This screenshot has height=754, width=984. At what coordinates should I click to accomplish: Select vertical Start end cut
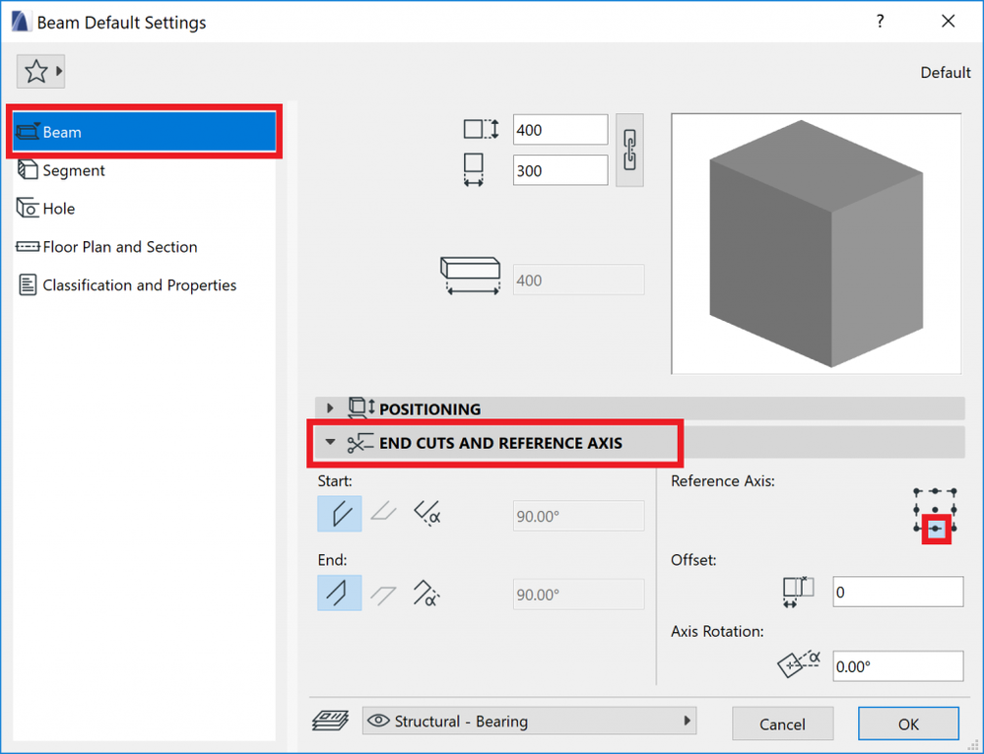[x=340, y=514]
